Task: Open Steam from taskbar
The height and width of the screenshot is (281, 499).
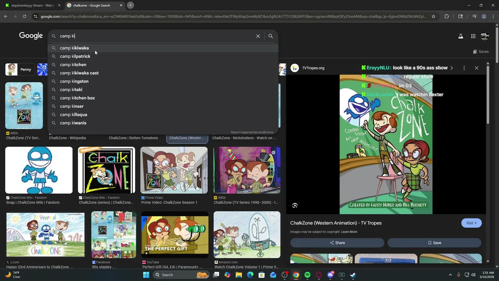Action: (x=353, y=275)
